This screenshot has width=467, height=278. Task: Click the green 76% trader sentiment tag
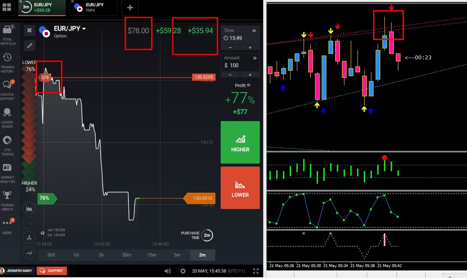47,198
